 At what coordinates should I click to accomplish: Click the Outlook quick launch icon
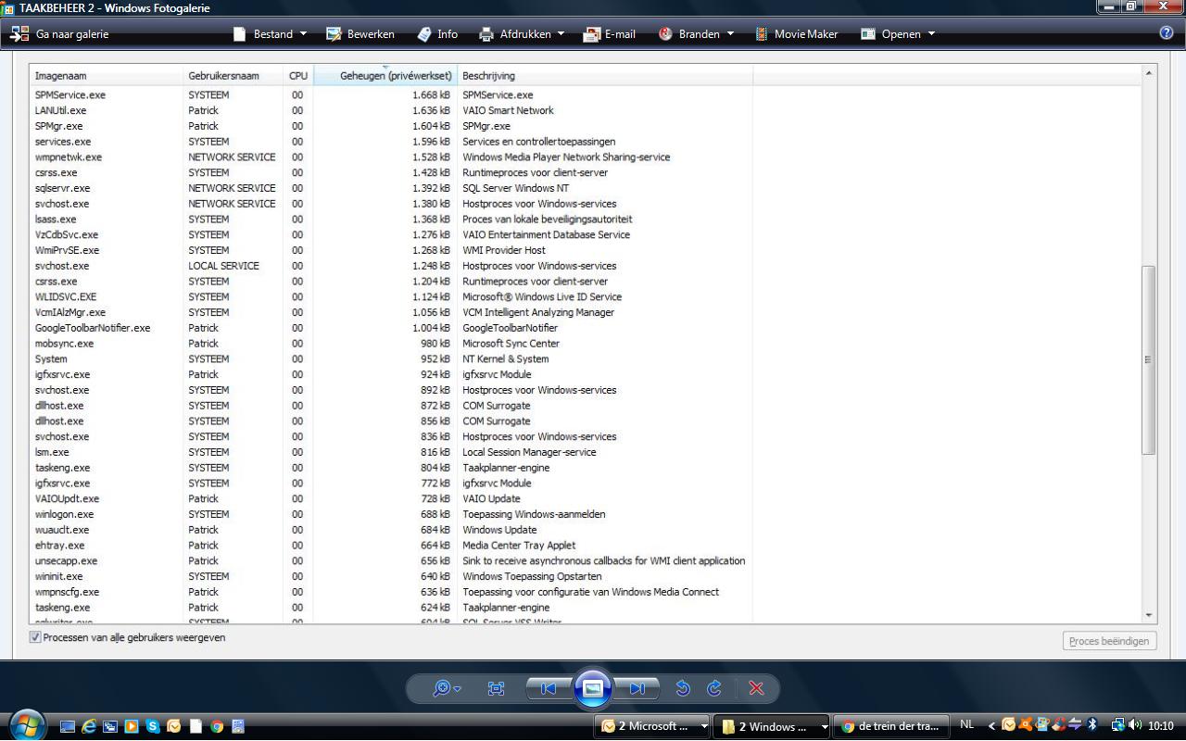[173, 727]
